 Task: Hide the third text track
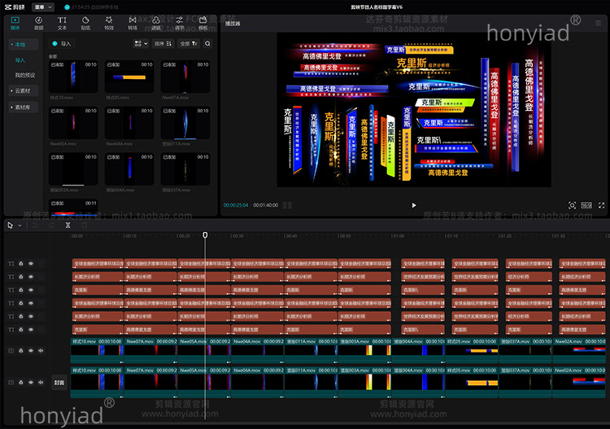[31, 290]
